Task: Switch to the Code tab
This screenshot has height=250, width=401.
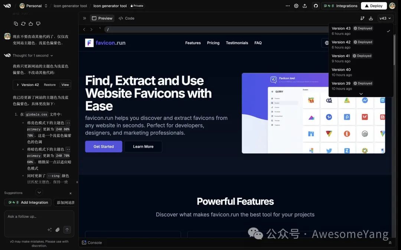Action: click(126, 19)
